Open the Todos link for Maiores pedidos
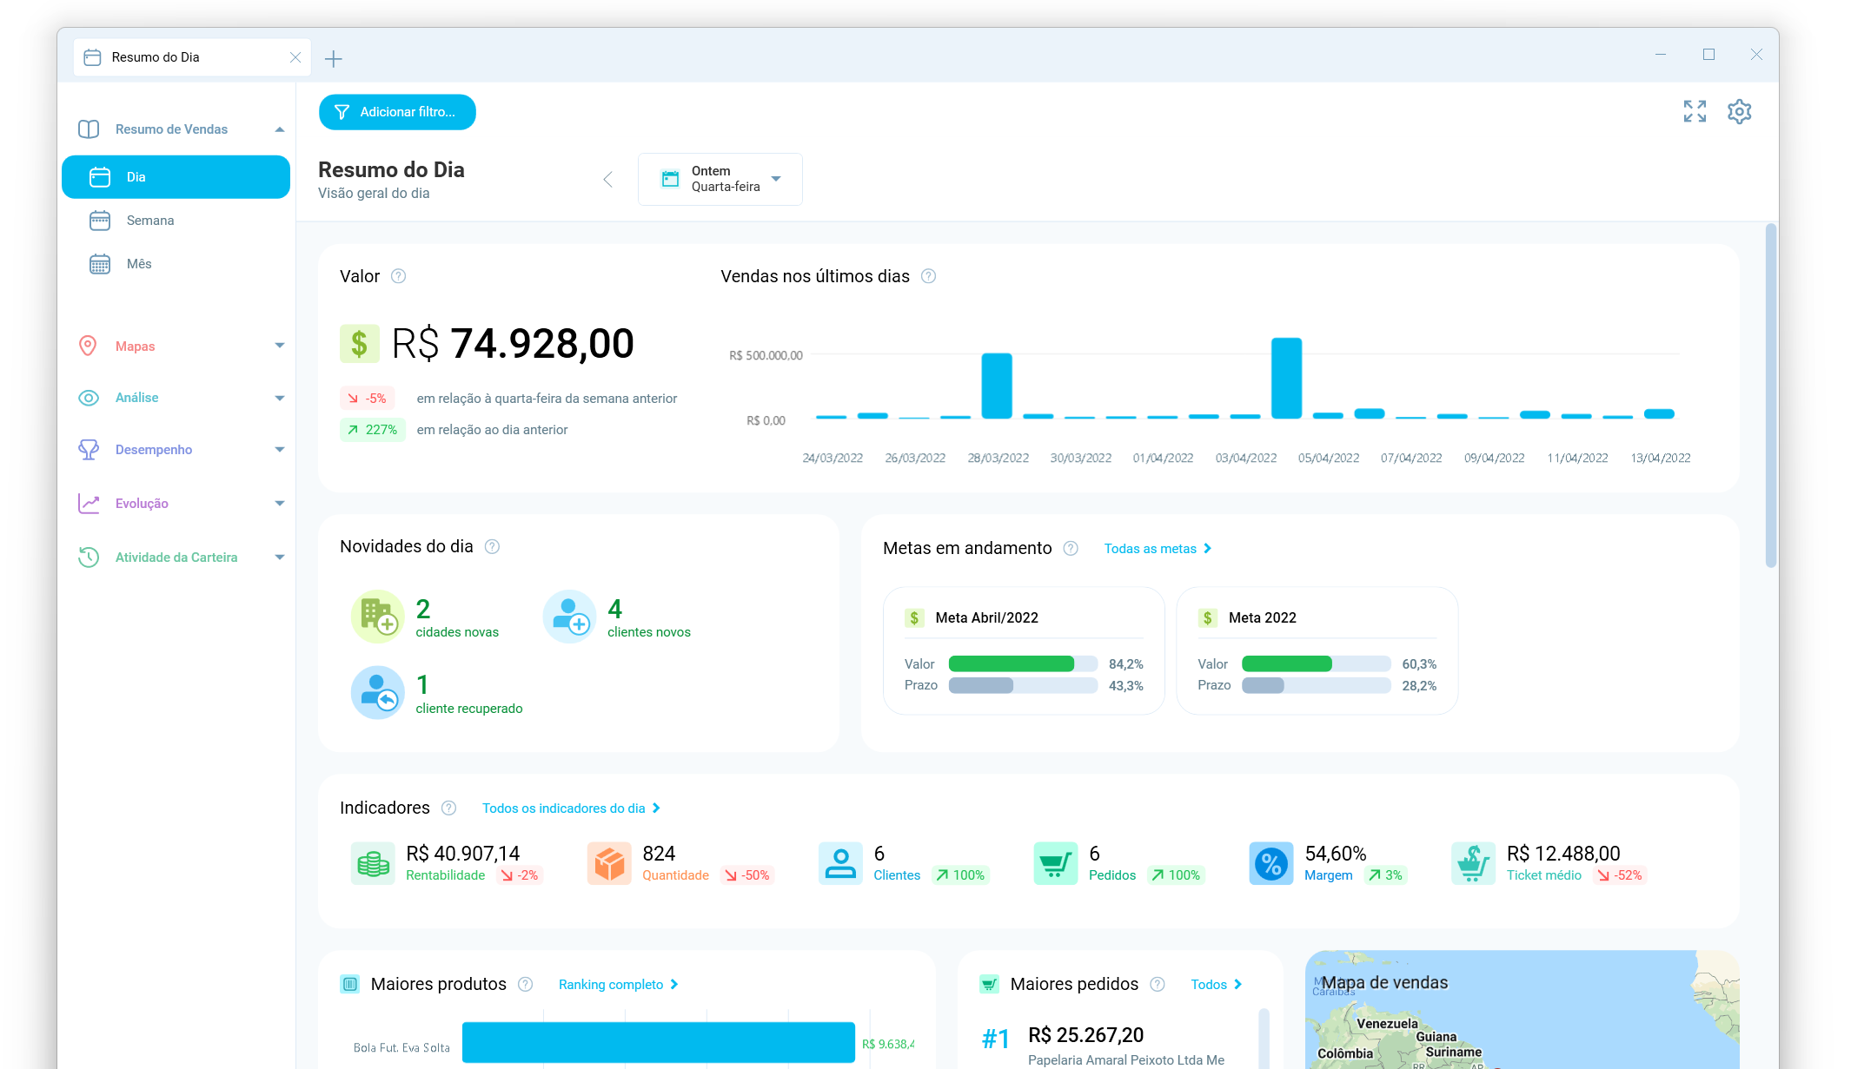The width and height of the screenshot is (1851, 1069). (1217, 985)
